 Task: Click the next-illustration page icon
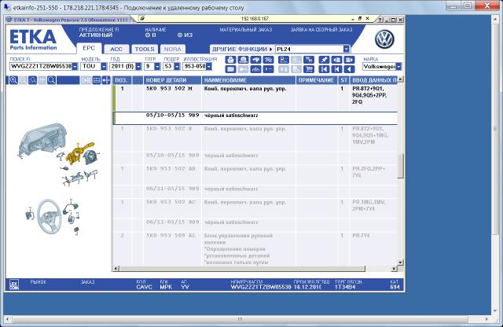[349, 60]
